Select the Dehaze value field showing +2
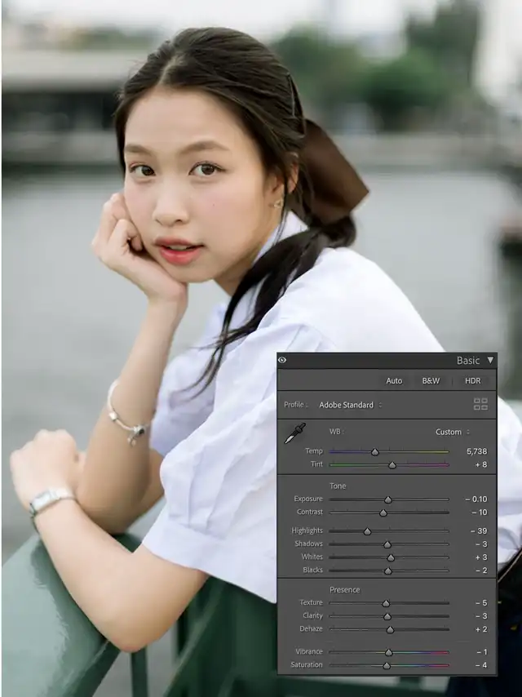Image resolution: width=522 pixels, height=697 pixels. [480, 628]
